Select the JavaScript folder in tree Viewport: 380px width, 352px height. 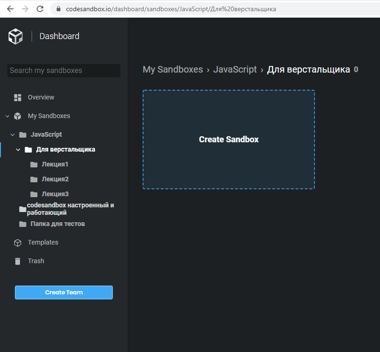tap(46, 134)
